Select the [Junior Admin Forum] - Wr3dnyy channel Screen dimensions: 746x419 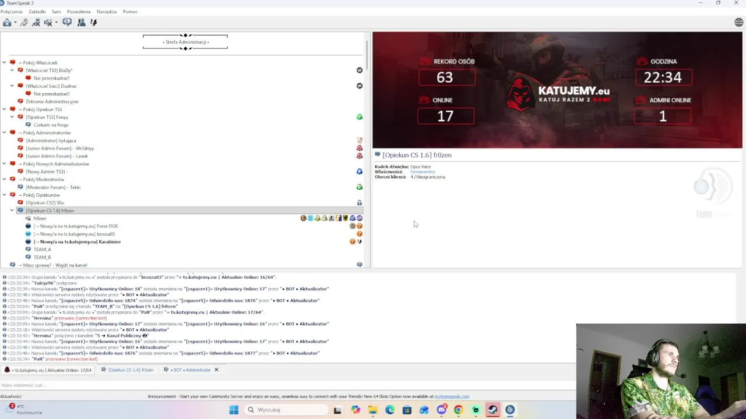60,148
